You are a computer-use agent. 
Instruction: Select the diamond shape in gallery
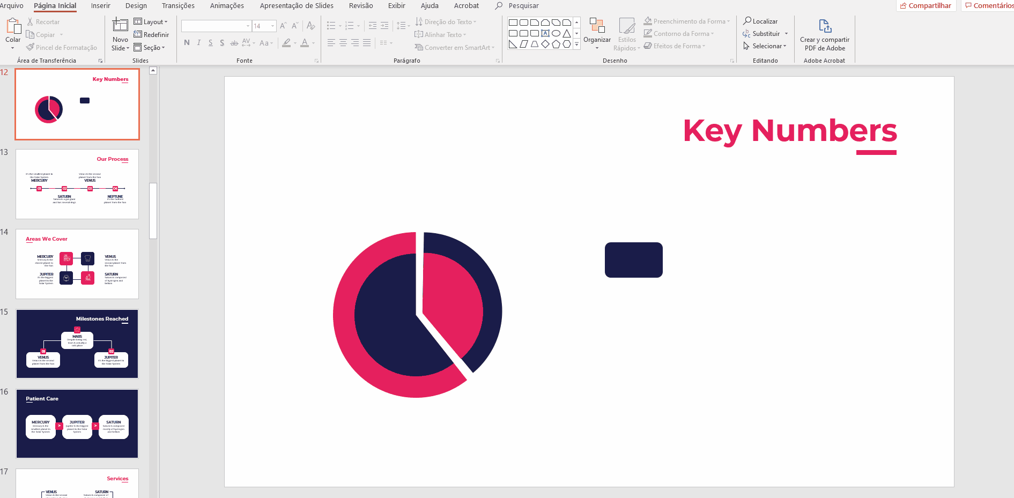tap(545, 44)
